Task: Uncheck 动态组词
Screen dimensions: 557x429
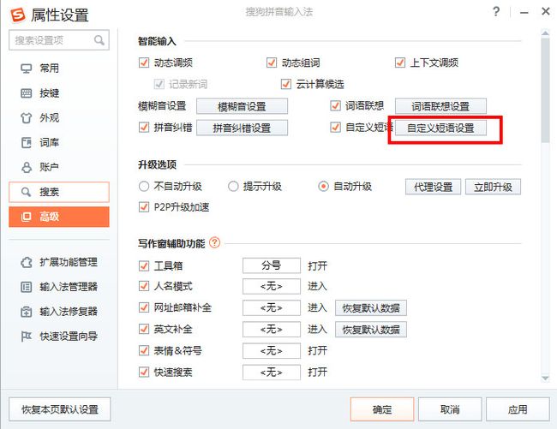Action: (272, 63)
